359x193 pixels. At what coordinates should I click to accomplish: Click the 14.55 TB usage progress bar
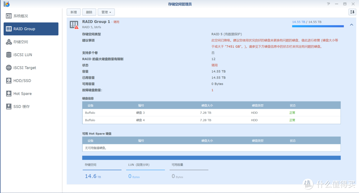pos(318,26)
